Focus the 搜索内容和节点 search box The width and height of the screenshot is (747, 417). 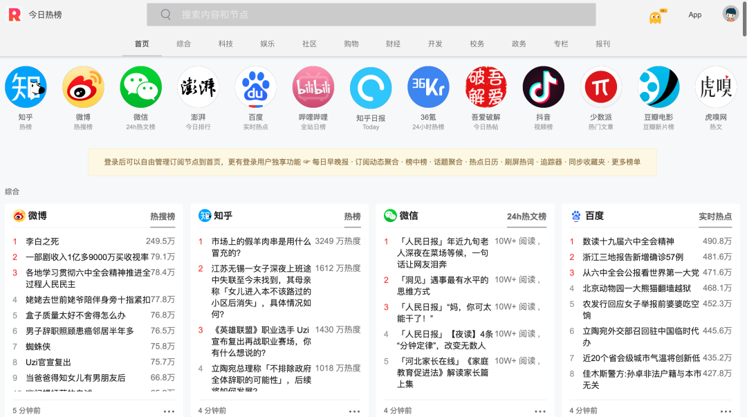pyautogui.click(x=371, y=15)
